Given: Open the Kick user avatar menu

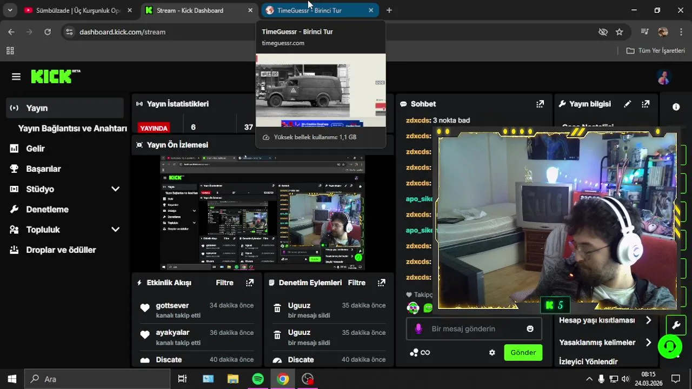Looking at the screenshot, I should [663, 77].
